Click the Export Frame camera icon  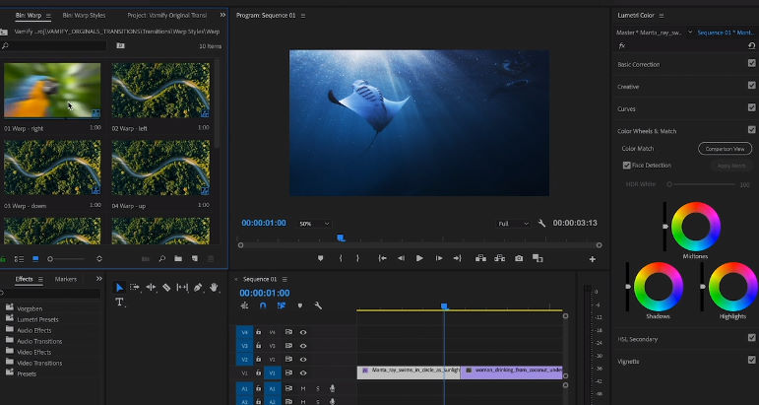click(519, 258)
